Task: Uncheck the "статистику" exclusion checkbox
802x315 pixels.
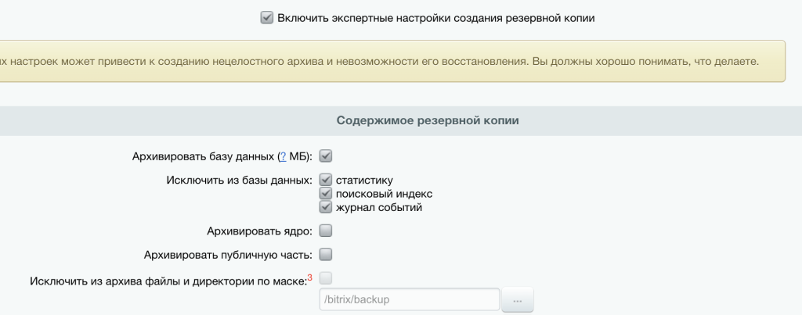Action: coord(326,181)
